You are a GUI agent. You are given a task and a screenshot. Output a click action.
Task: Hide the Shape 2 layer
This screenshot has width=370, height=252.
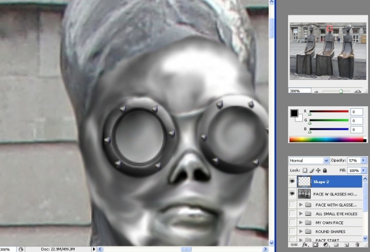(292, 181)
